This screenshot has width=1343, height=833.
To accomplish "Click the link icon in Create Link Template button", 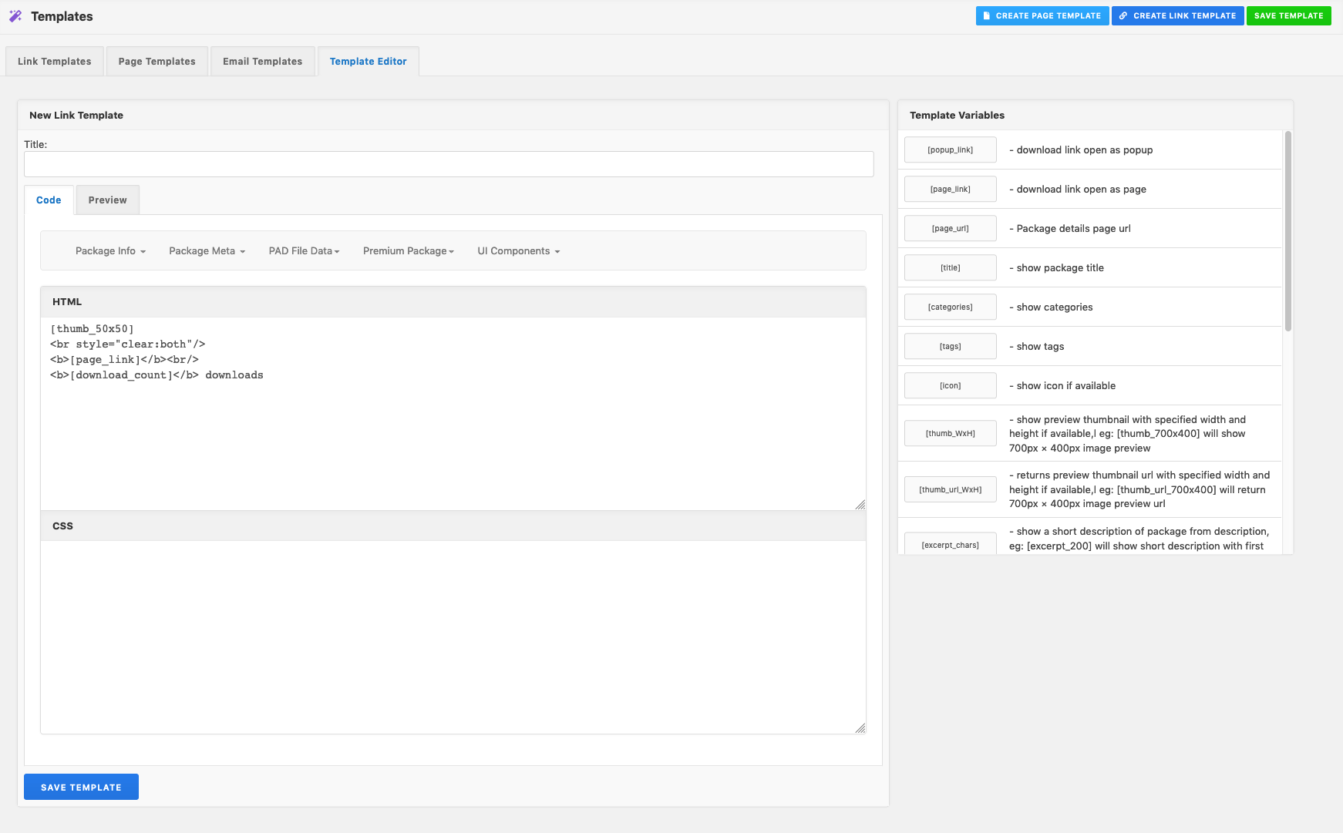I will pyautogui.click(x=1124, y=15).
